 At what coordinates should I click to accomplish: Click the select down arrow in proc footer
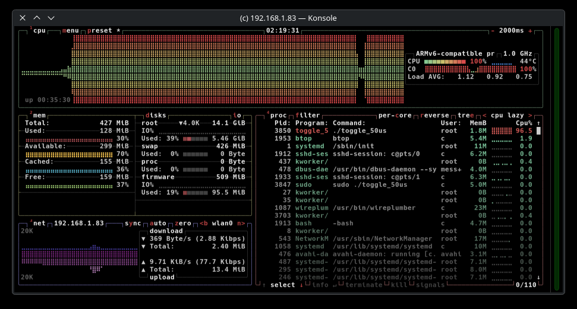pyautogui.click(x=301, y=285)
